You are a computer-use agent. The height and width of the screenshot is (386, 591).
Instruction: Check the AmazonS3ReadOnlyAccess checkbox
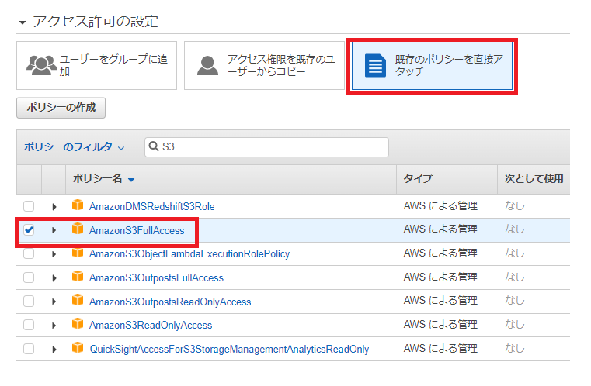(x=29, y=325)
